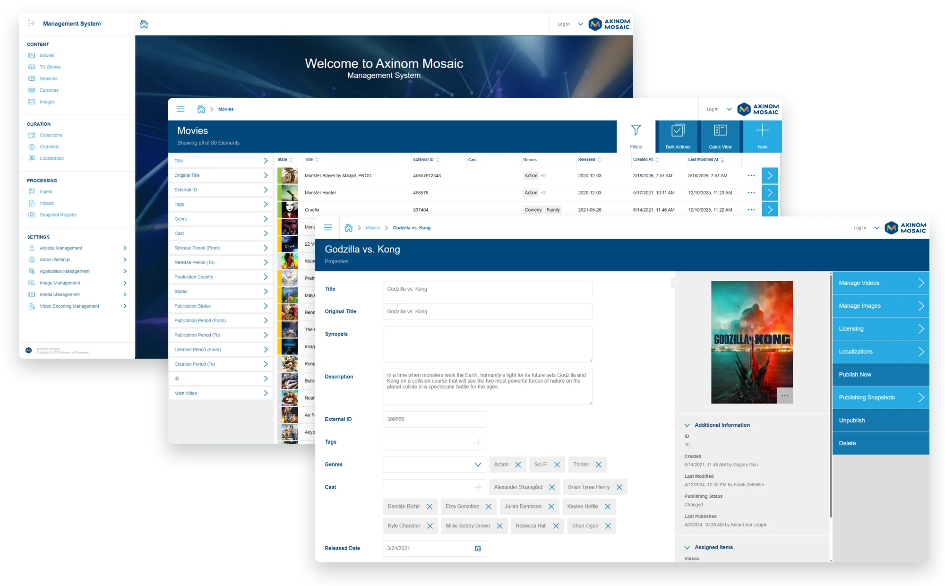
Task: Click New to create a movie
Action: [x=762, y=137]
